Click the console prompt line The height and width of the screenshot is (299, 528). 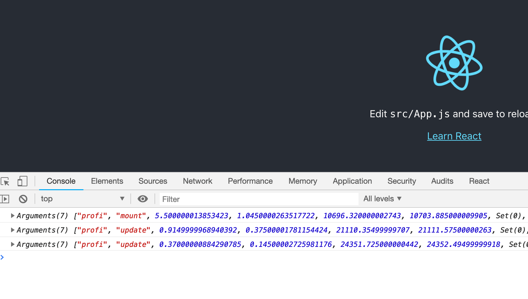[264, 257]
